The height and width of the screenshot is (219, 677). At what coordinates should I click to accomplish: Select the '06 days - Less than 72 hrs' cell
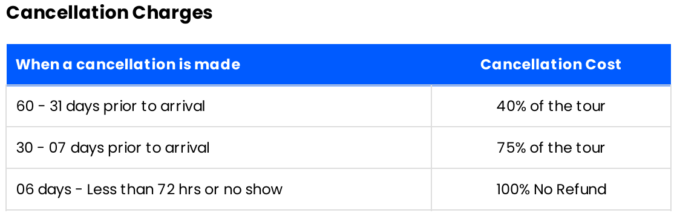pos(219,189)
